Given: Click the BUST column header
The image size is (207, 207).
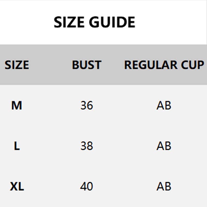Looking at the screenshot, I should tap(86, 65).
